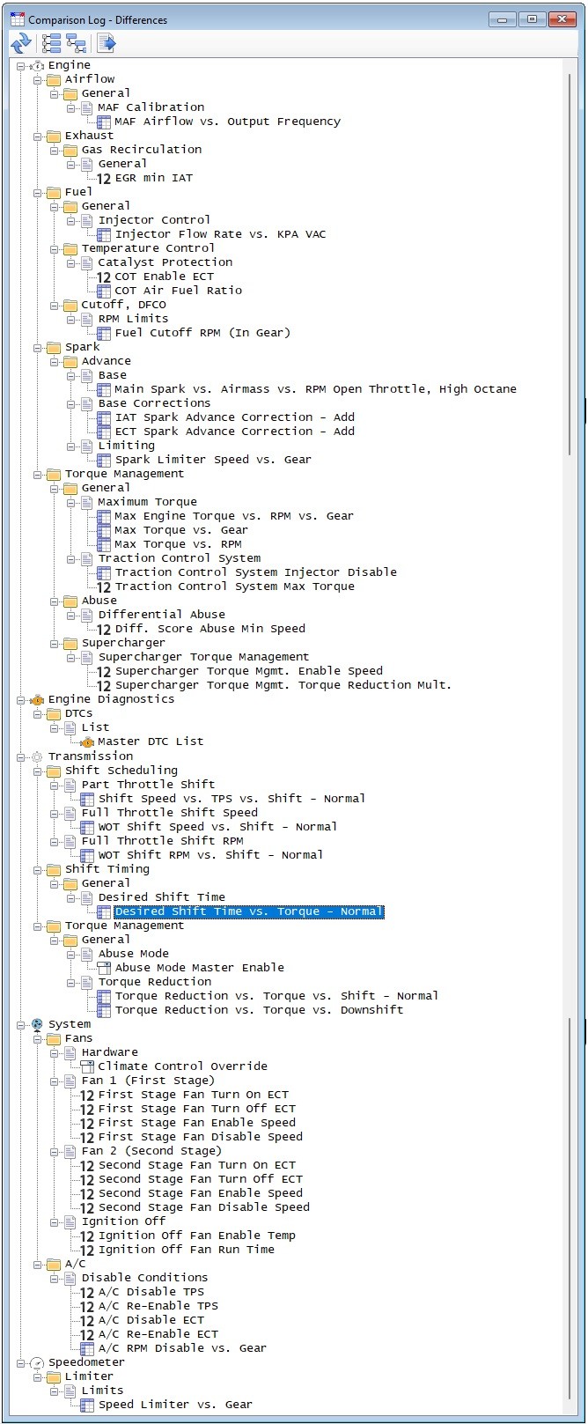This screenshot has height=1424, width=588.
Task: Click the refresh comparison toolbar icon
Action: pyautogui.click(x=21, y=42)
